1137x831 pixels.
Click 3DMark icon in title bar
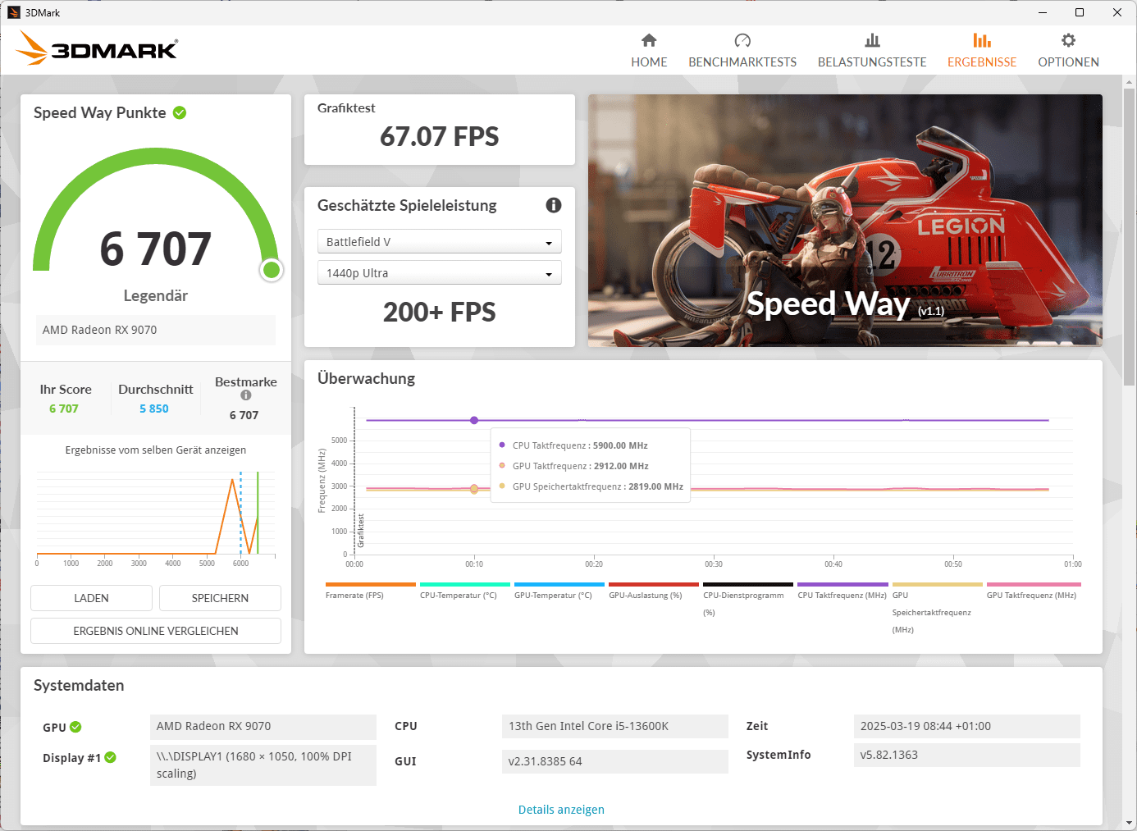click(13, 12)
